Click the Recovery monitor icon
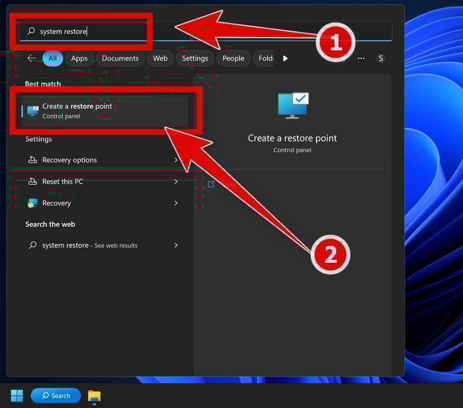 tap(32, 203)
